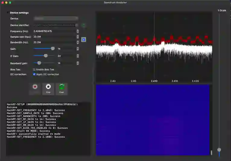Screen dimensions: 231x161
Task: Click the Y-Scale vertical slider handle
Action: 219,150
